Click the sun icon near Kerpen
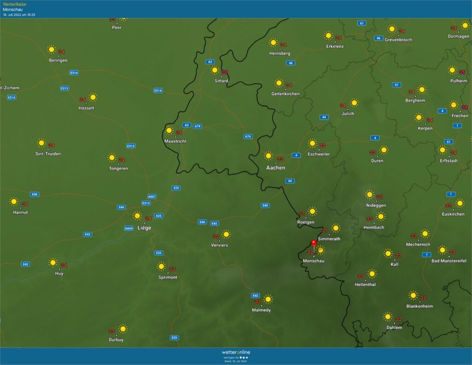 [x=419, y=118]
